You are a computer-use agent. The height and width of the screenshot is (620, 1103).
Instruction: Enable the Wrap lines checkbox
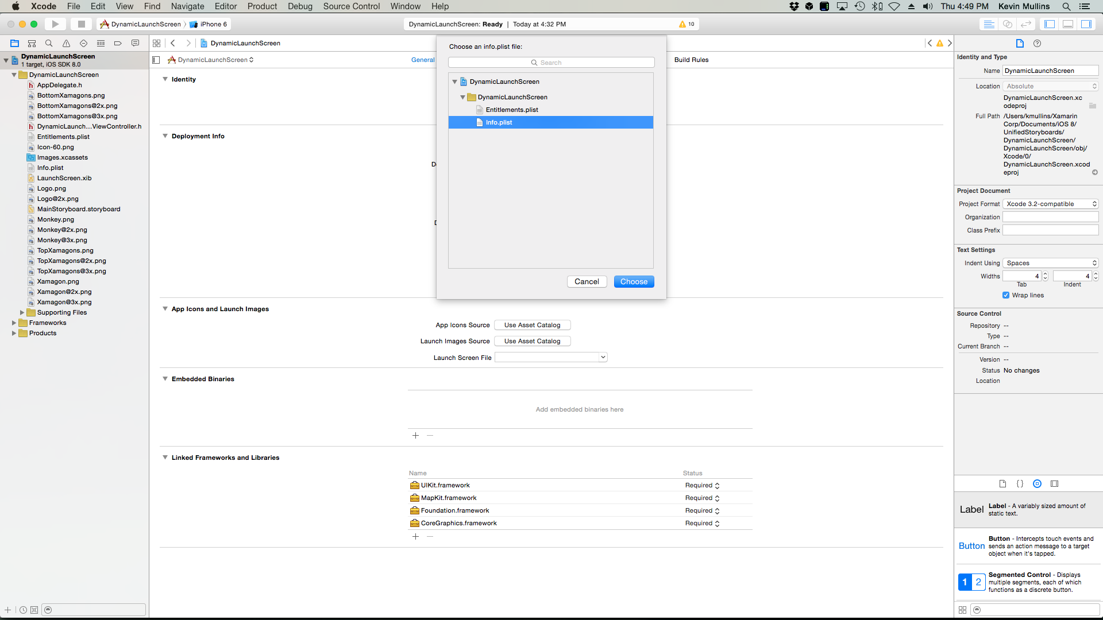pos(1006,295)
